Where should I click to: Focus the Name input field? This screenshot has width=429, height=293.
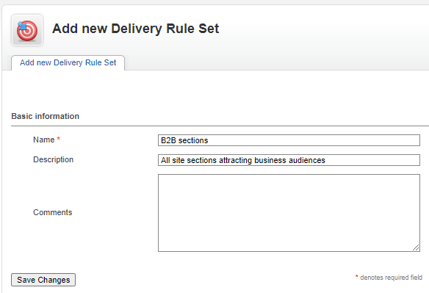(289, 140)
